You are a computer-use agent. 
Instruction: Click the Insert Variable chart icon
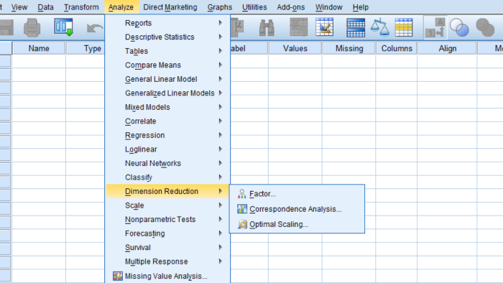(324, 27)
